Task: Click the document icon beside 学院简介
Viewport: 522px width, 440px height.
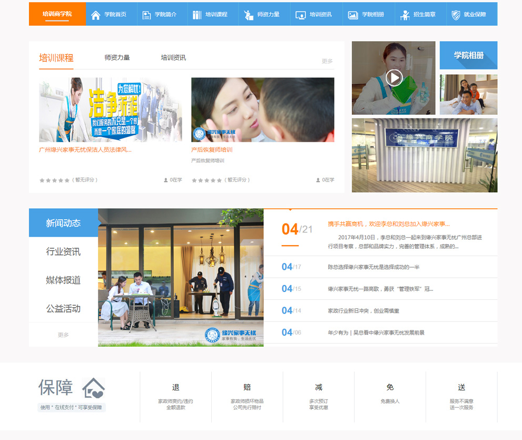Action: tap(146, 15)
